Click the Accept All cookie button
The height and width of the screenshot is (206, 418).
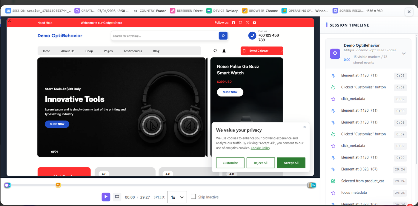coord(291,163)
